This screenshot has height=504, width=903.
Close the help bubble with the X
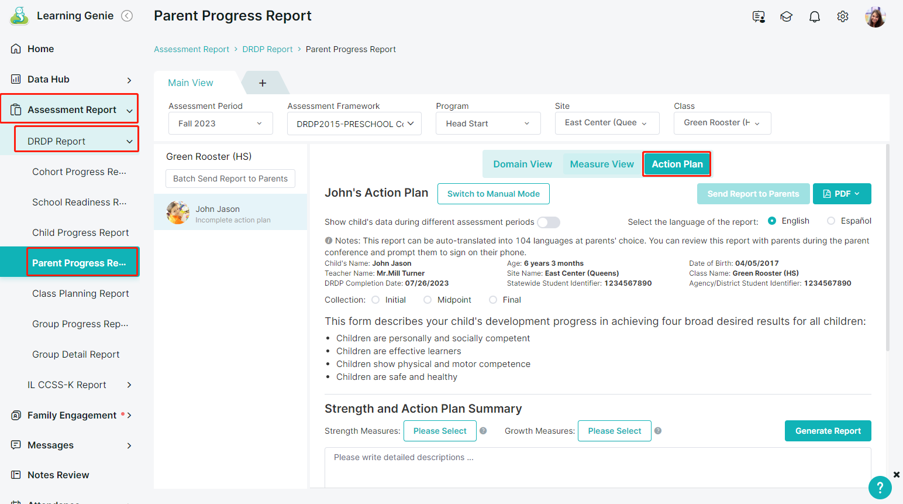click(897, 474)
